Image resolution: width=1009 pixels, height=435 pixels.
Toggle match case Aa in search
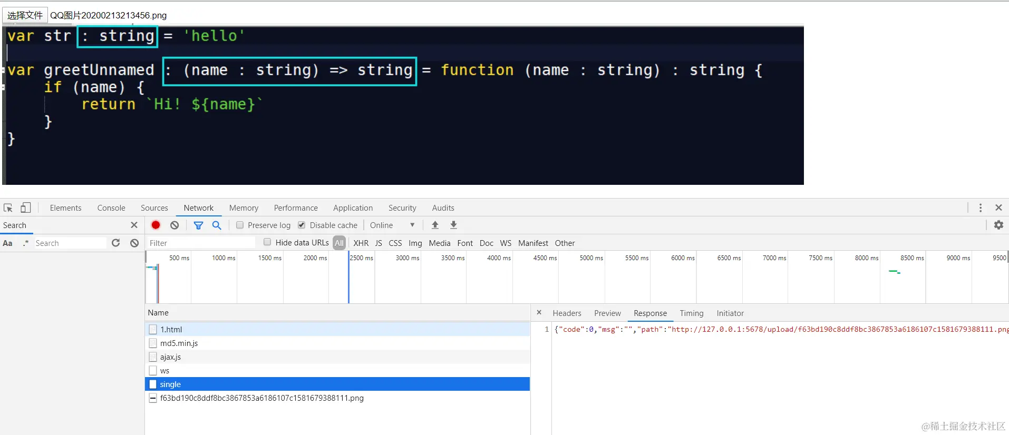[7, 243]
